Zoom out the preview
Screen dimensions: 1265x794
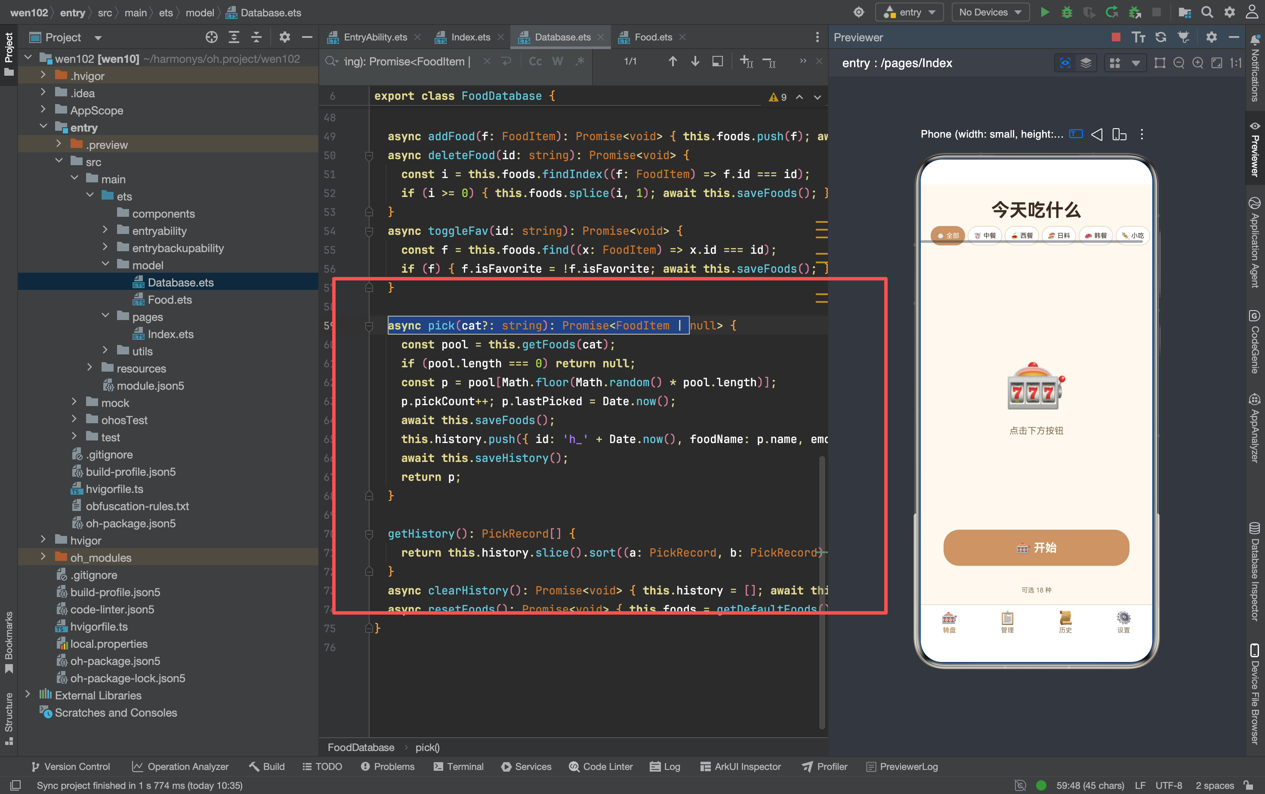click(1179, 63)
